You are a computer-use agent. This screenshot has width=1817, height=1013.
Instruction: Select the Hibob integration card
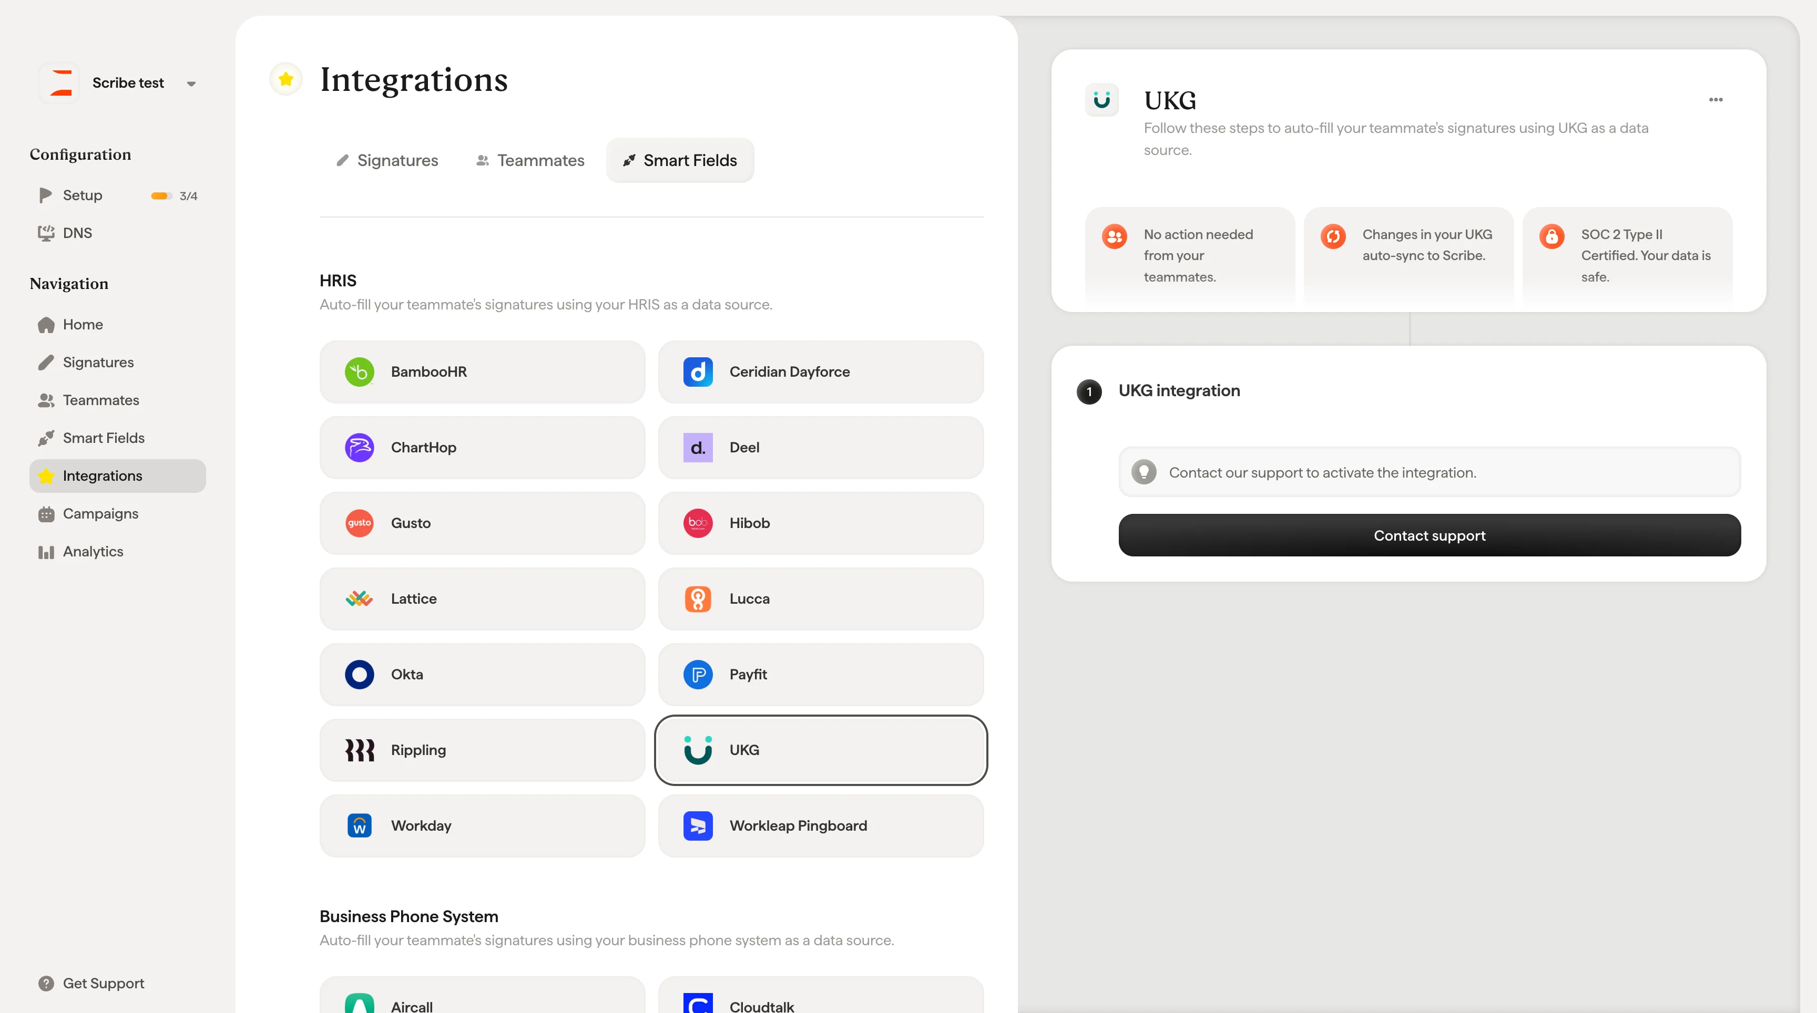(820, 523)
